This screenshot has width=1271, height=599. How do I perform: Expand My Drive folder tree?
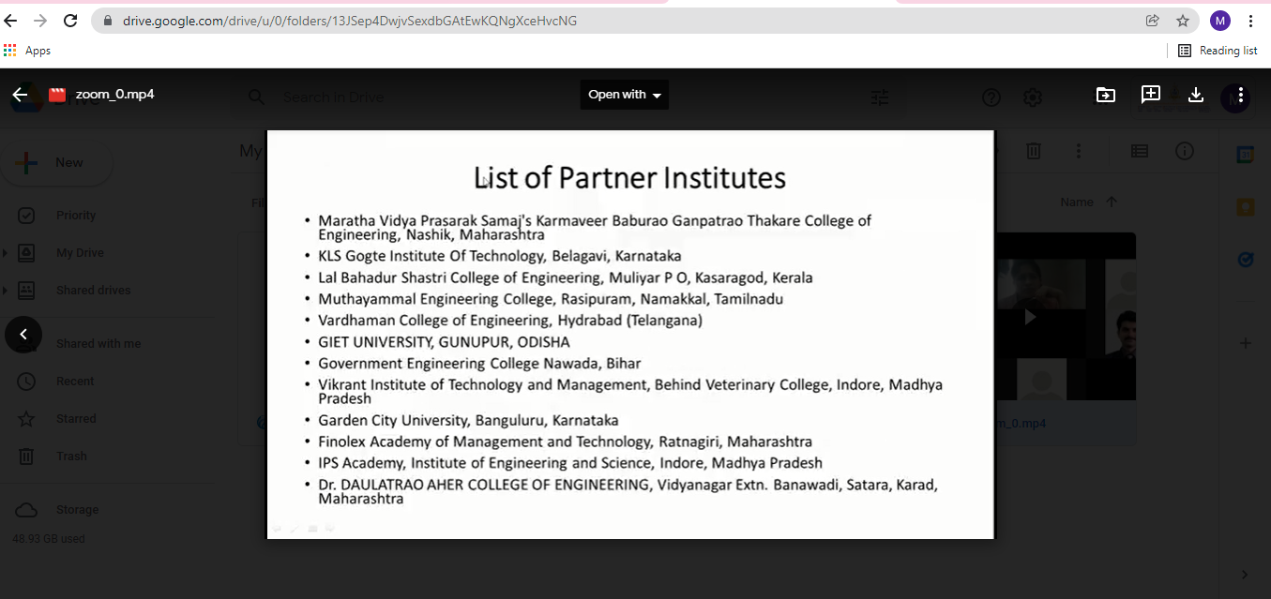coord(5,253)
